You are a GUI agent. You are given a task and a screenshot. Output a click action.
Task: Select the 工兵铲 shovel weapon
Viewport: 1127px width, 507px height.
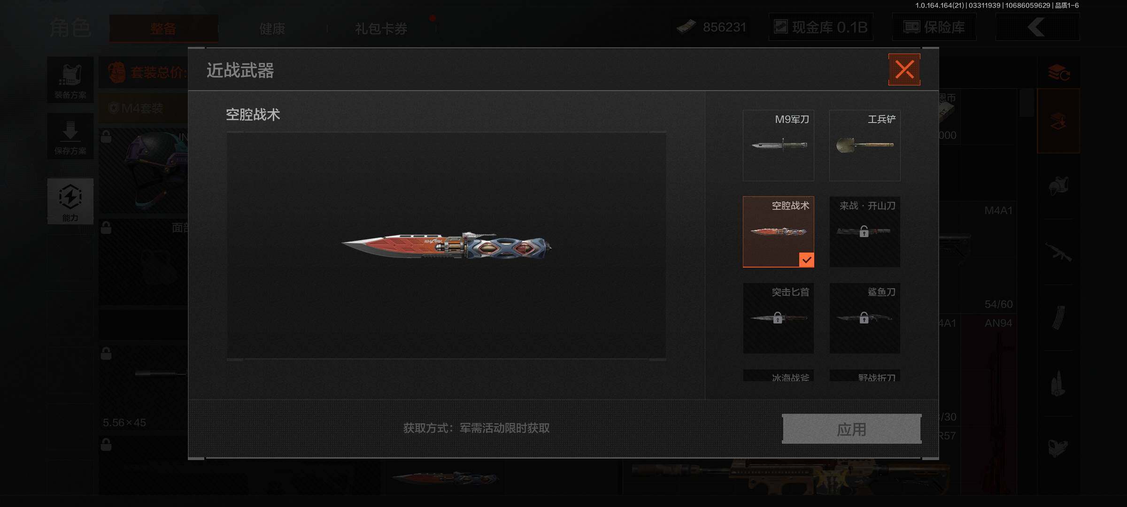click(x=865, y=146)
